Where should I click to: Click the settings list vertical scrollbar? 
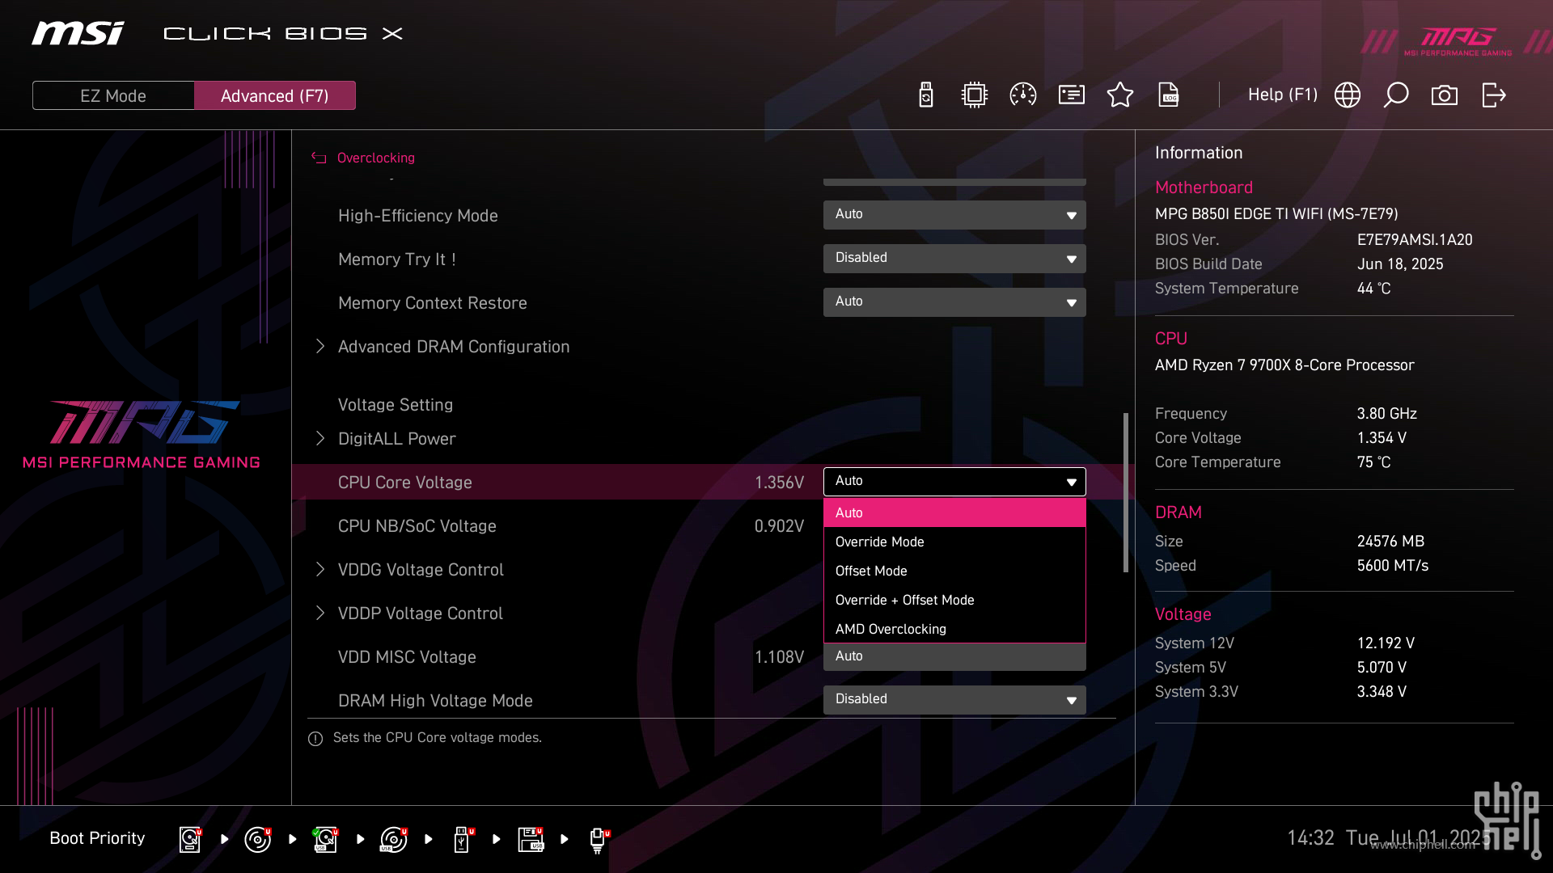tap(1126, 493)
